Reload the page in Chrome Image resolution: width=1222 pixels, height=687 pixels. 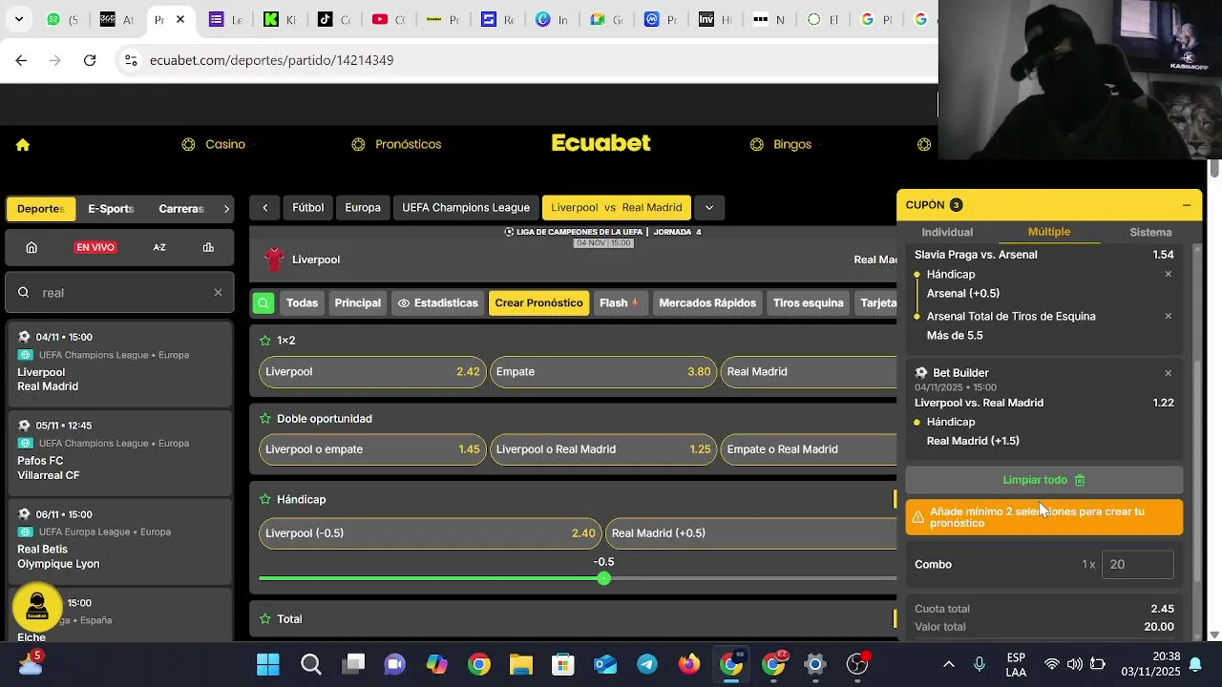point(90,60)
